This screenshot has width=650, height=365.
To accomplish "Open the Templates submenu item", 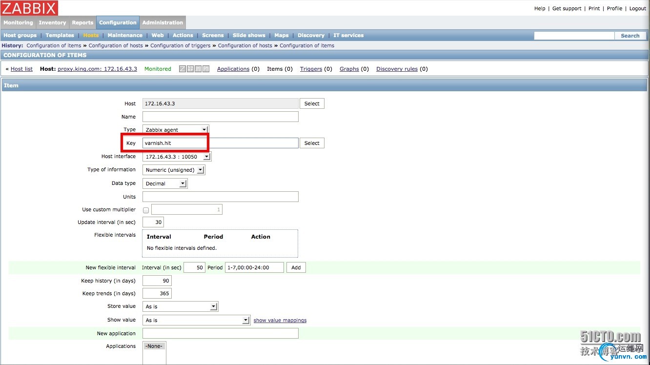I will point(60,35).
